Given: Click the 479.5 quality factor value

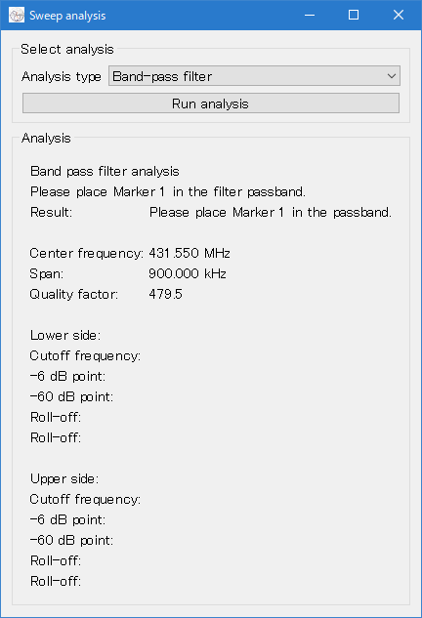Looking at the screenshot, I should point(166,294).
